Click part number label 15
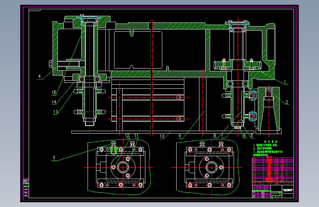 [x=54, y=92]
